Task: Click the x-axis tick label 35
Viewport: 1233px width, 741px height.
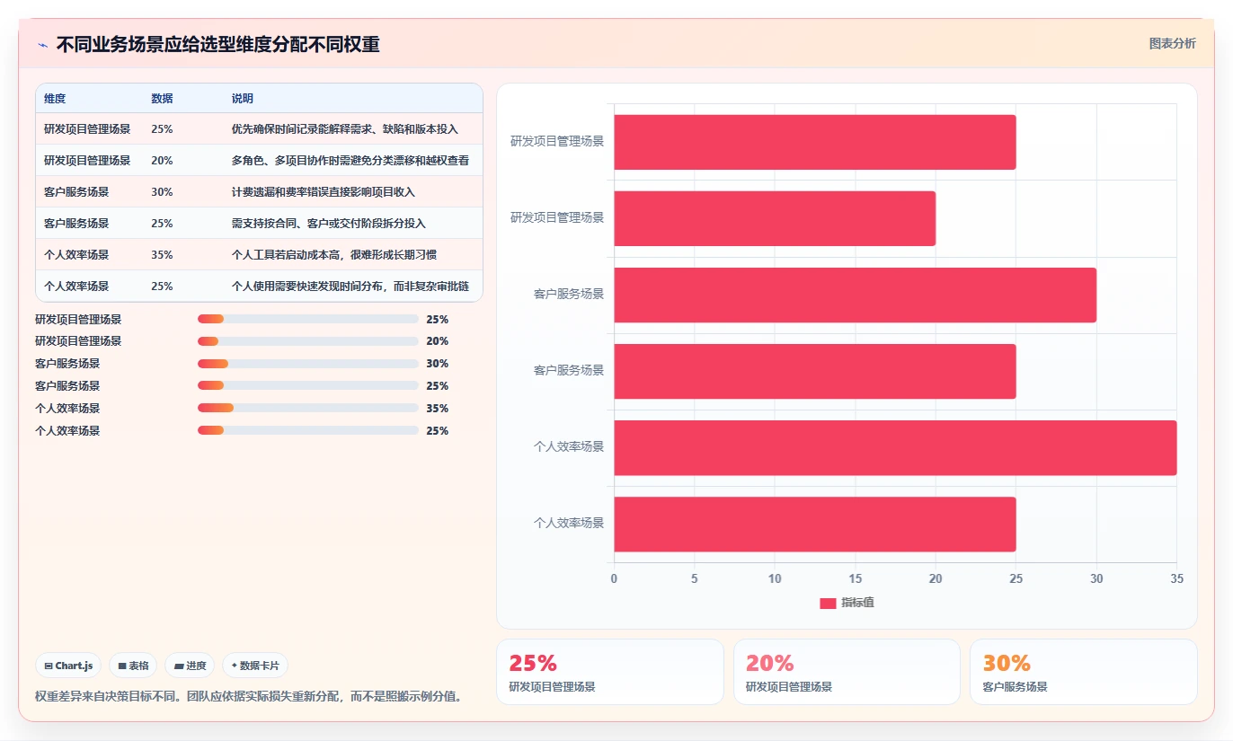Action: pos(1176,579)
